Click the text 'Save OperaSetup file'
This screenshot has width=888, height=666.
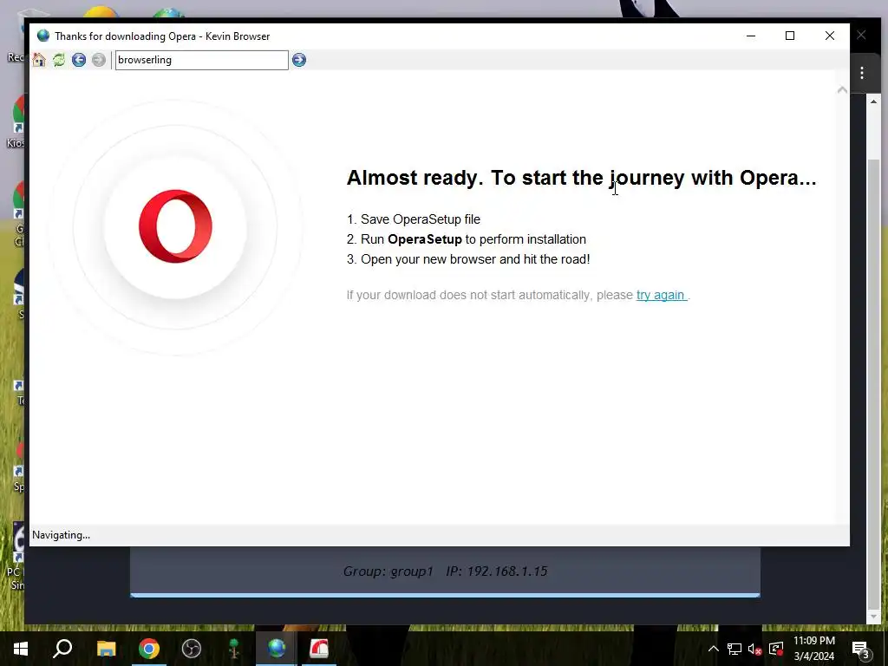click(421, 219)
